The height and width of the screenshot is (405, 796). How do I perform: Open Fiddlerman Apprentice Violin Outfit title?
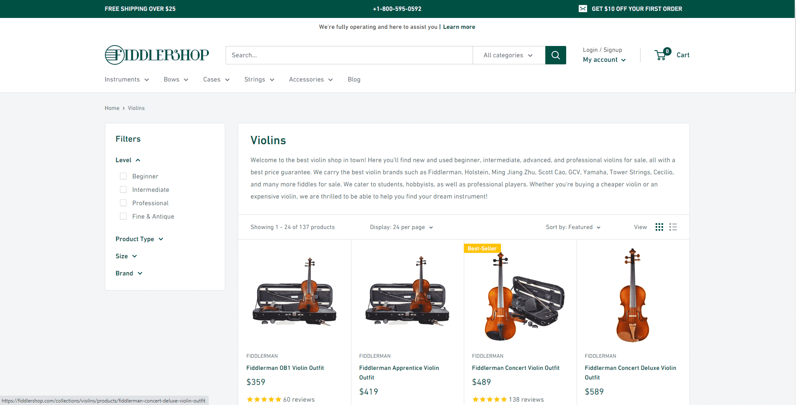(x=399, y=372)
